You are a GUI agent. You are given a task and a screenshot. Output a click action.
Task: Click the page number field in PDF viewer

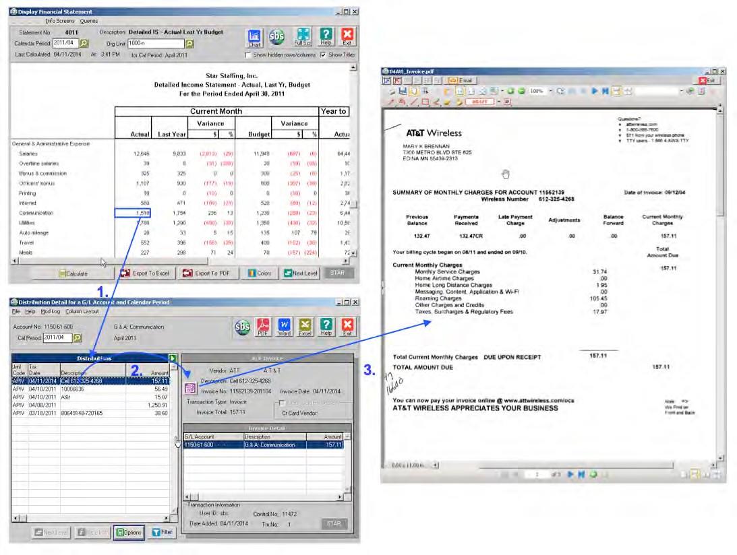[x=537, y=475]
